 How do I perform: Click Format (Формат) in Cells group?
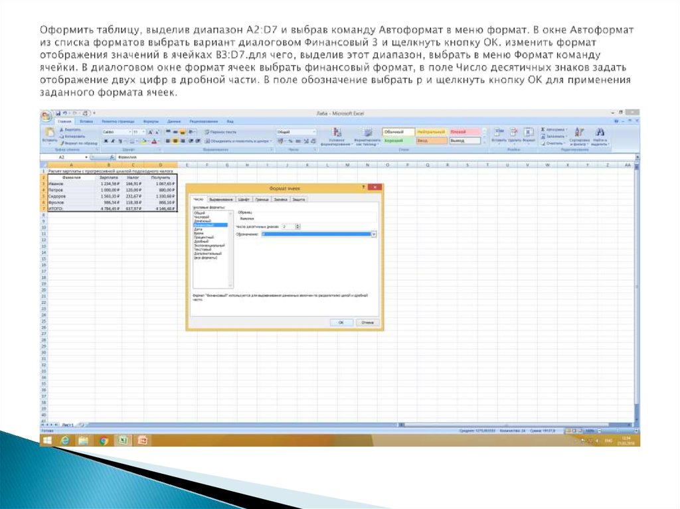528,135
